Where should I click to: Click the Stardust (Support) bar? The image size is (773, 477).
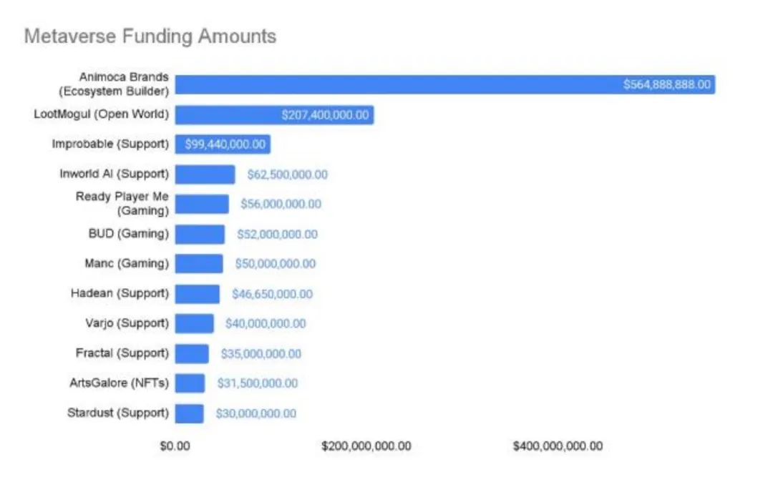pos(189,413)
